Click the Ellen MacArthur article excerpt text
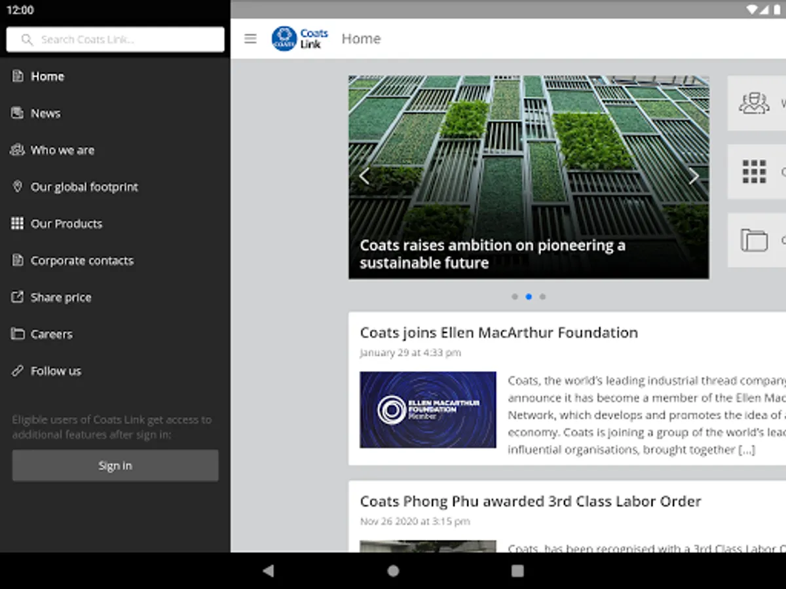Image resolution: width=786 pixels, height=589 pixels. (646, 415)
